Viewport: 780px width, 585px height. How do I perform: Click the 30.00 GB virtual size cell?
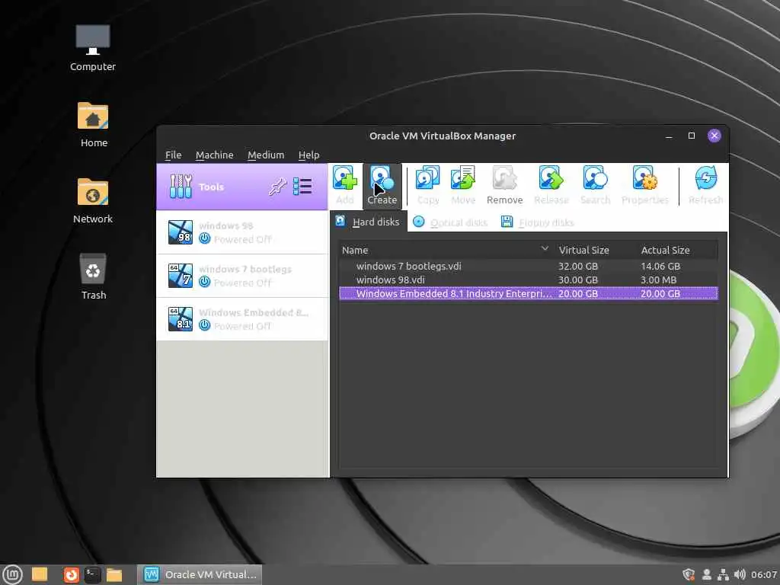[578, 280]
